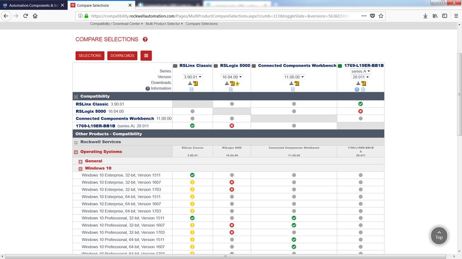Click Connected Components Workbench 11.00.00 row label
Image resolution: width=462 pixels, height=259 pixels.
[124, 118]
